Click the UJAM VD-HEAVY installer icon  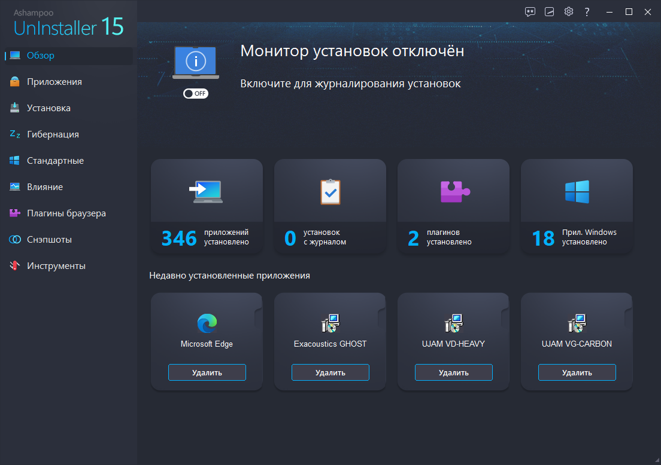tap(454, 323)
